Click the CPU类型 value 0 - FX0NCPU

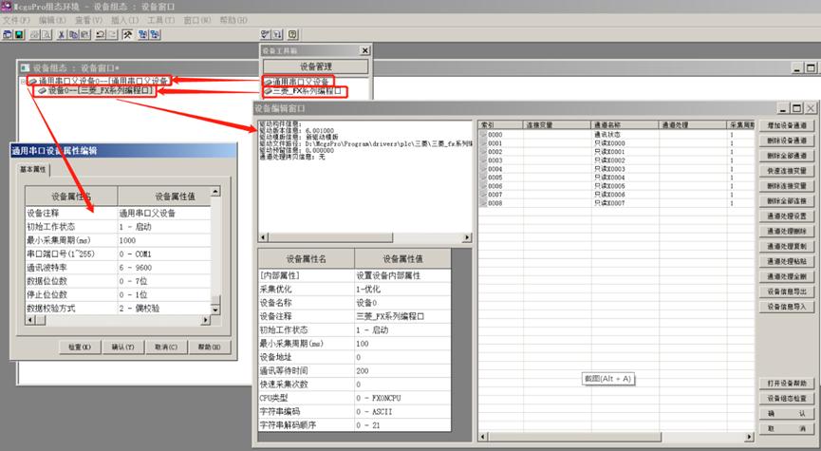pos(413,398)
